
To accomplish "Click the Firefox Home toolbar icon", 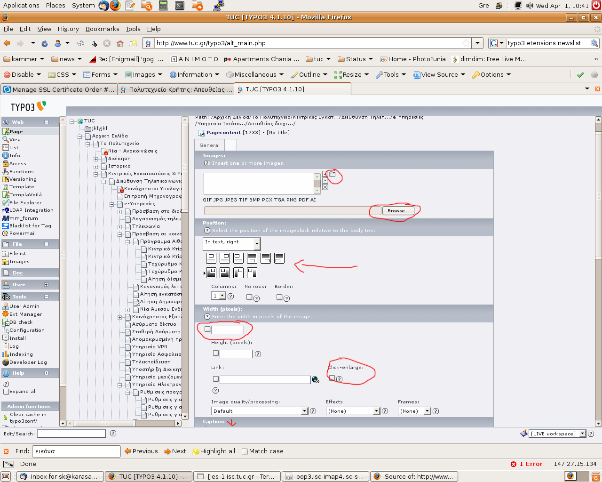I will point(120,43).
